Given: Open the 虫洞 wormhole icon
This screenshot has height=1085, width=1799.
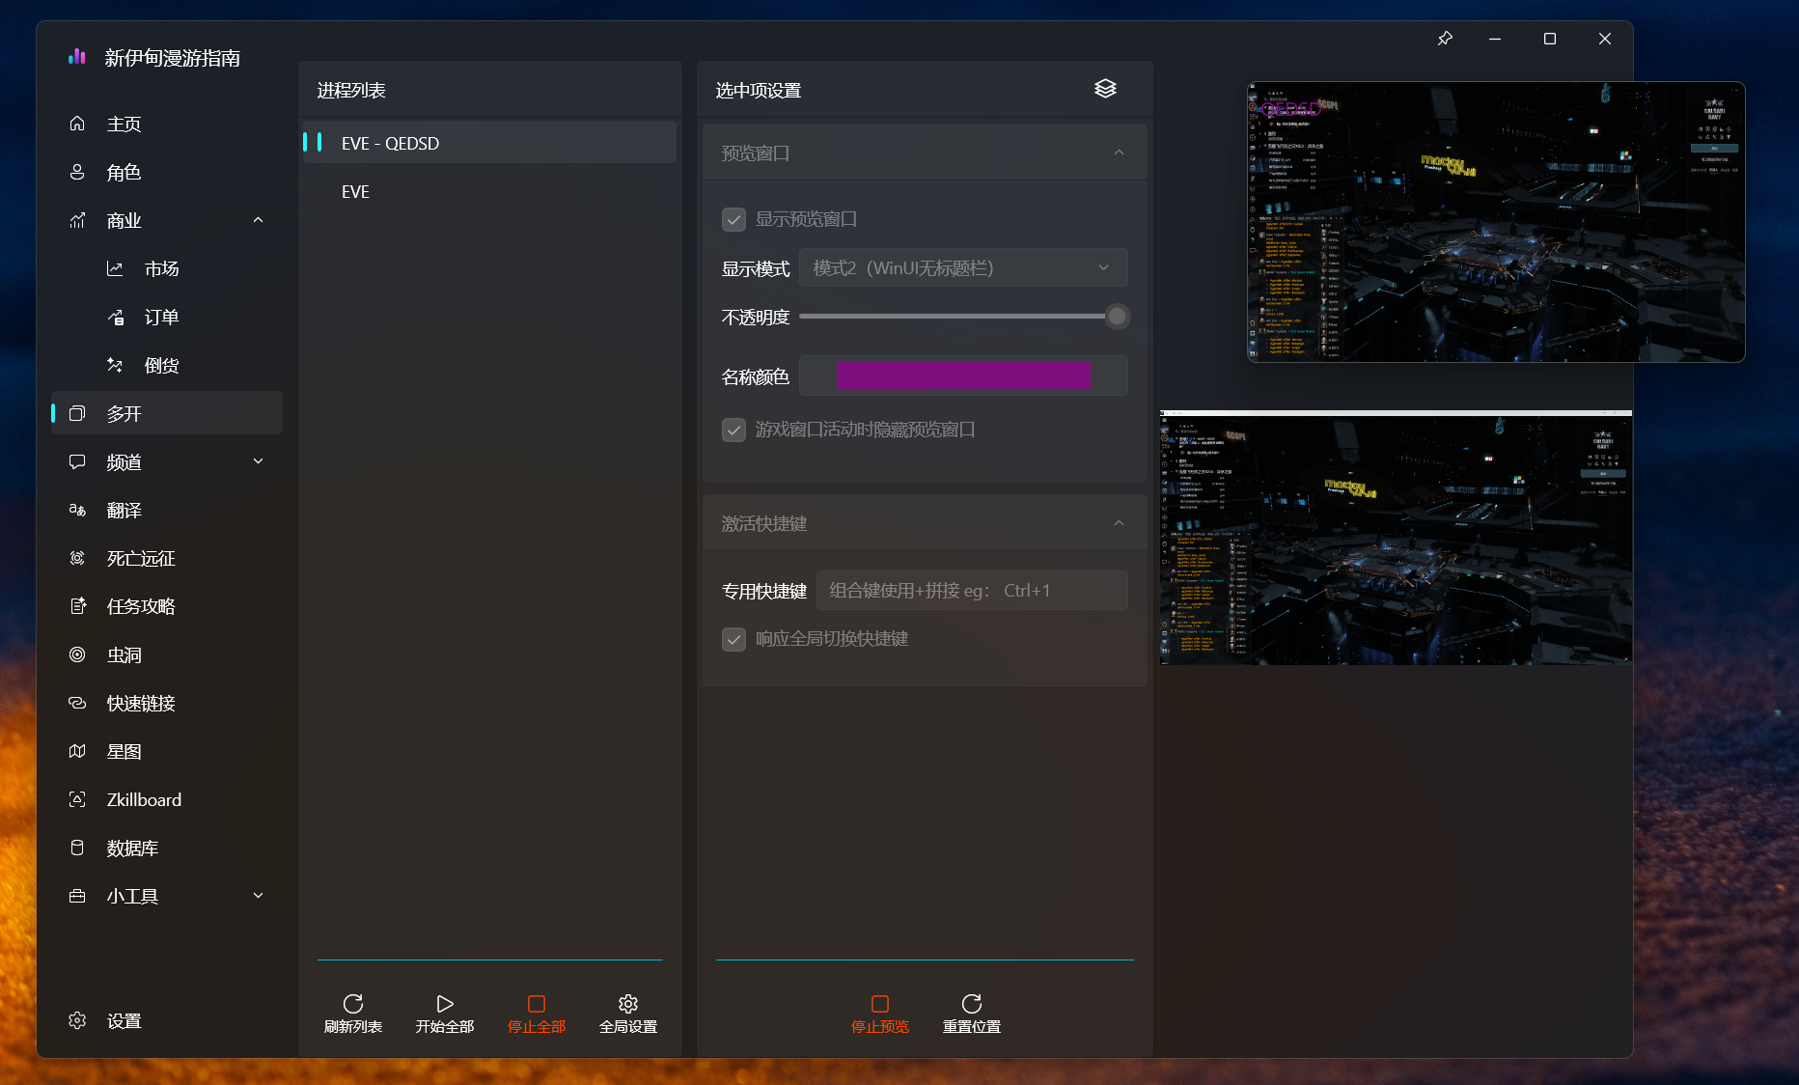Looking at the screenshot, I should click(77, 654).
